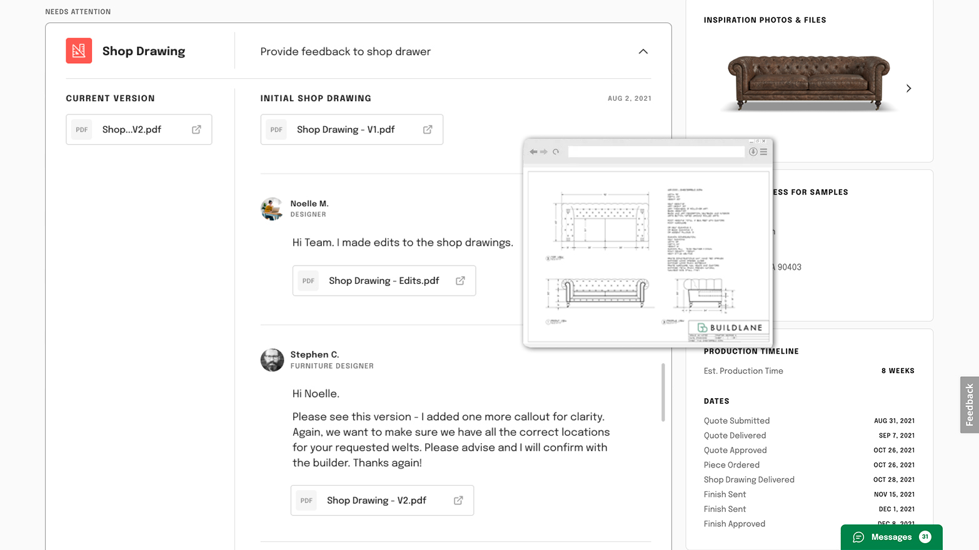Click the back arrow in preview browser
The image size is (979, 550).
(533, 152)
